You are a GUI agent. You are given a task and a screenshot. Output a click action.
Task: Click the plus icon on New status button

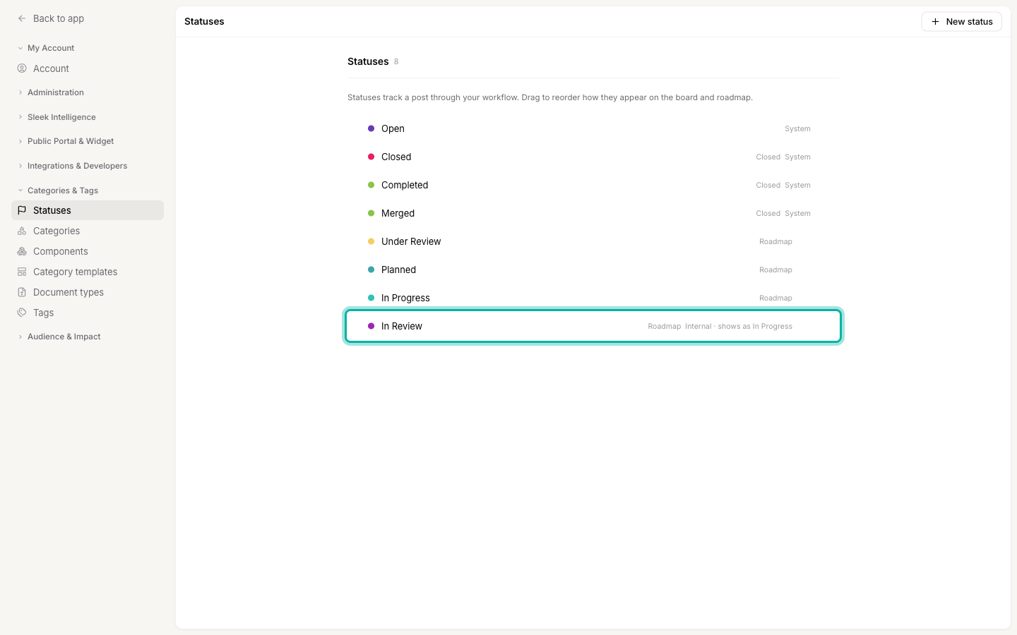935,22
